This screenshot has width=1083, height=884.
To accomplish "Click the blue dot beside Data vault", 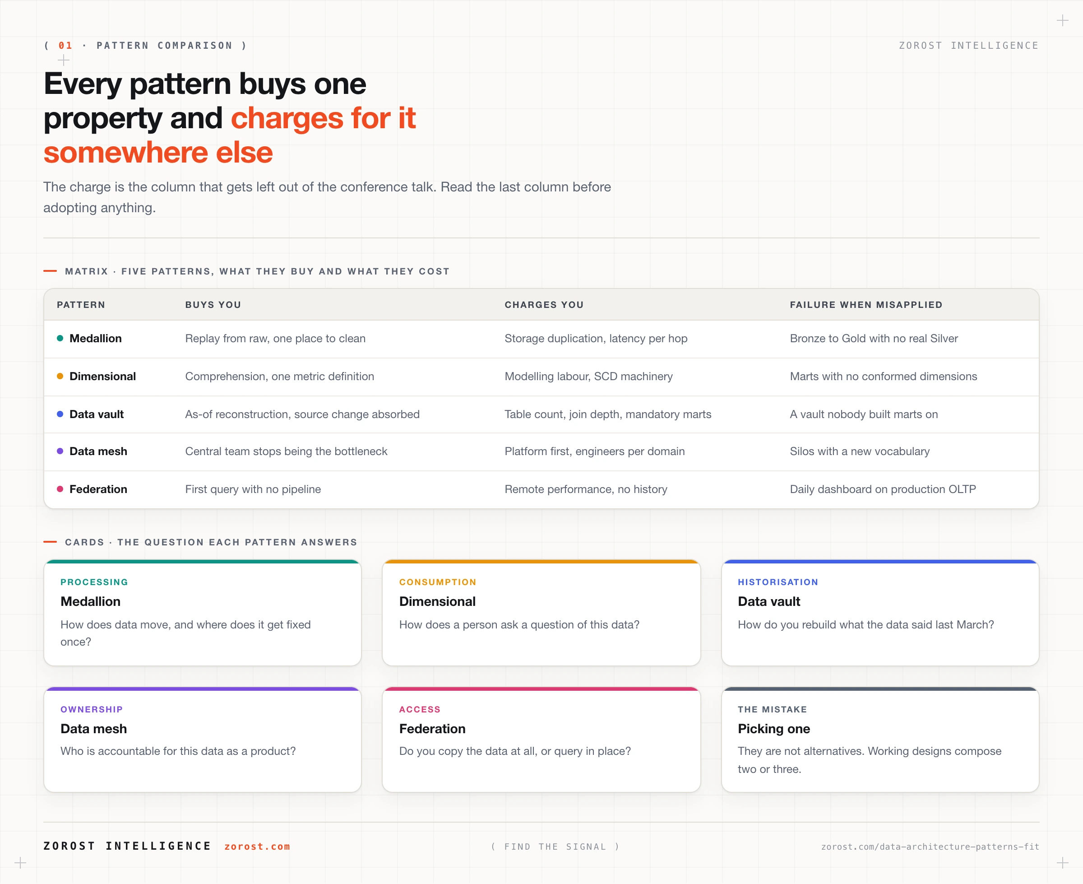I will tap(60, 414).
